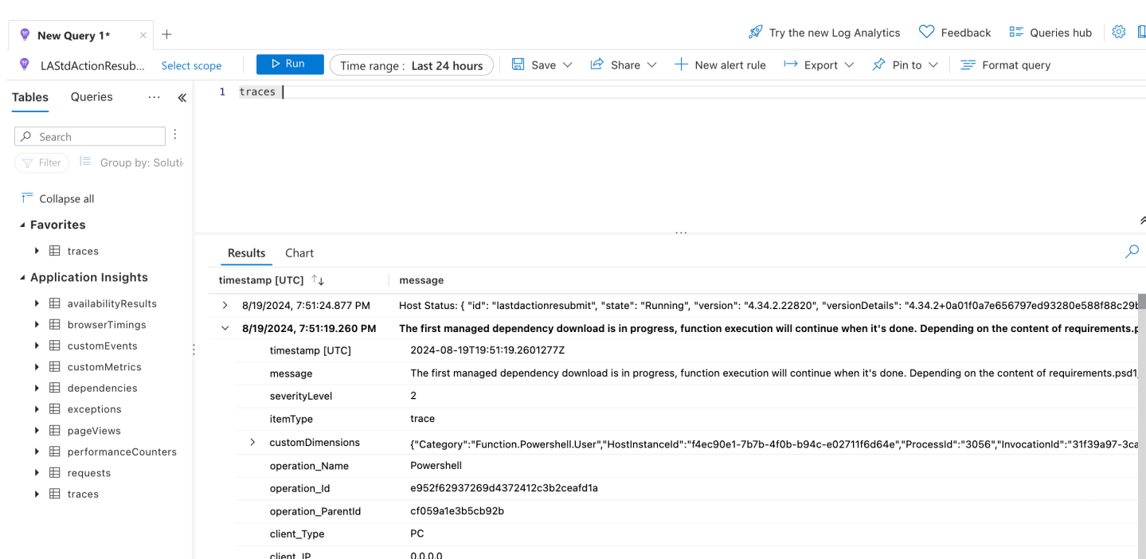Viewport: 1146px width, 559px height.
Task: Format the query
Action: point(1005,65)
